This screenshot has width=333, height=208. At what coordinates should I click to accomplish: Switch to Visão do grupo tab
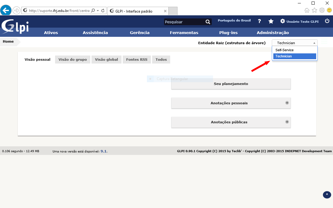click(x=73, y=60)
